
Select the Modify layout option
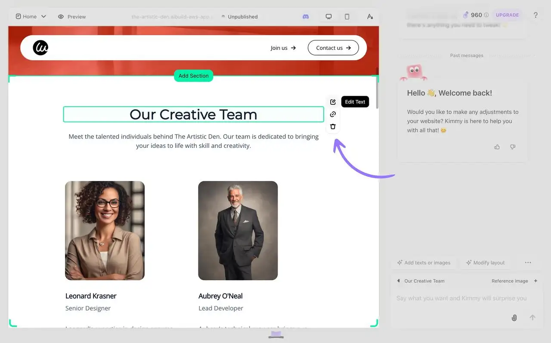(485, 263)
